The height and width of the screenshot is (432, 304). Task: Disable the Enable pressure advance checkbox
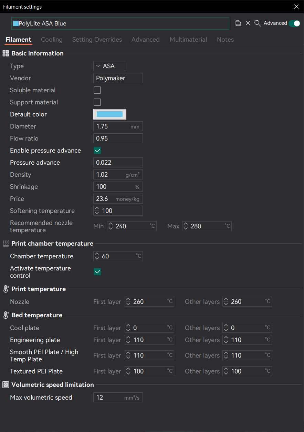tap(97, 151)
